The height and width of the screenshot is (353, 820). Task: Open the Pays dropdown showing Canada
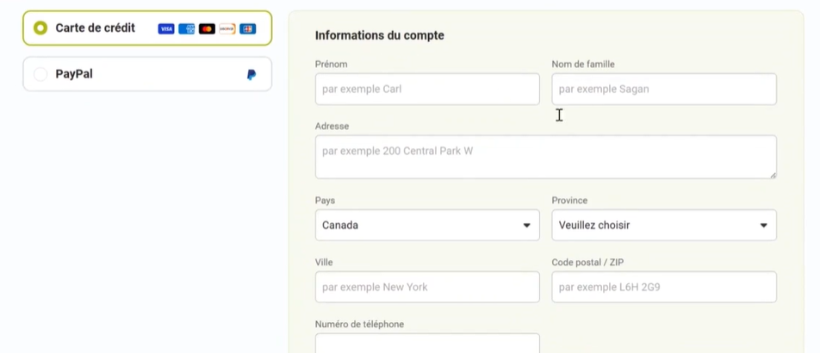(427, 226)
